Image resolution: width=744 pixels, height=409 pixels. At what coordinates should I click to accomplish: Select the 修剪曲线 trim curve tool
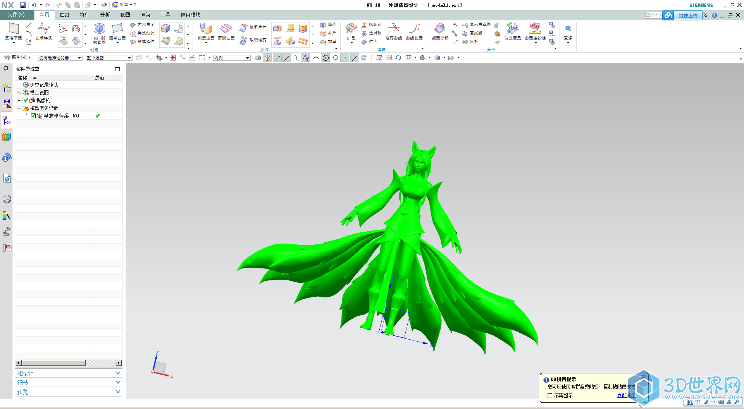point(394,32)
